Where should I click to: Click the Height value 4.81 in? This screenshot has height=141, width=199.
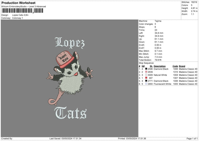coord(194,8)
